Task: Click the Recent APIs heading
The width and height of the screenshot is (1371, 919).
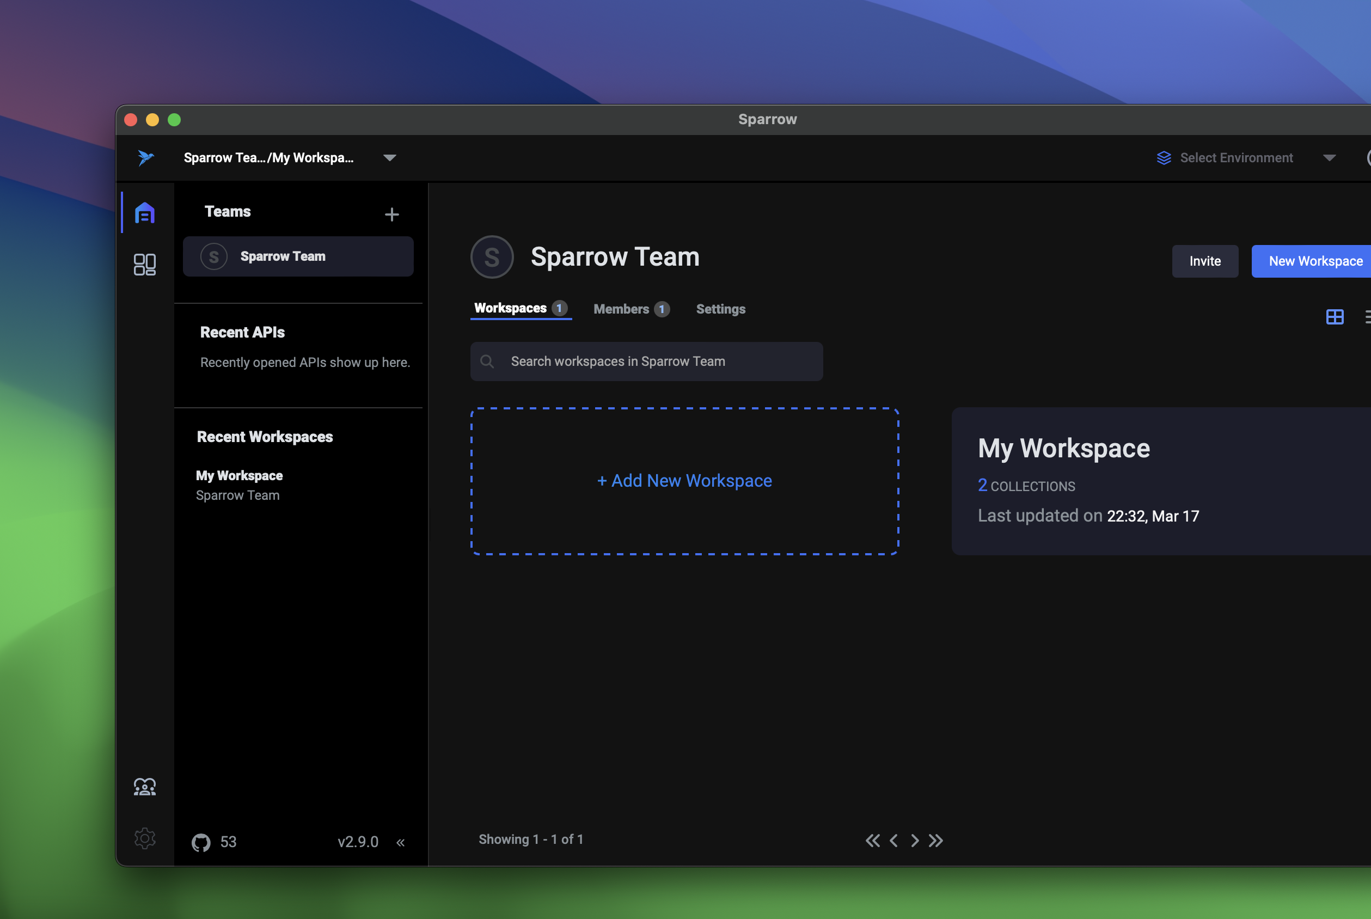Action: tap(242, 332)
